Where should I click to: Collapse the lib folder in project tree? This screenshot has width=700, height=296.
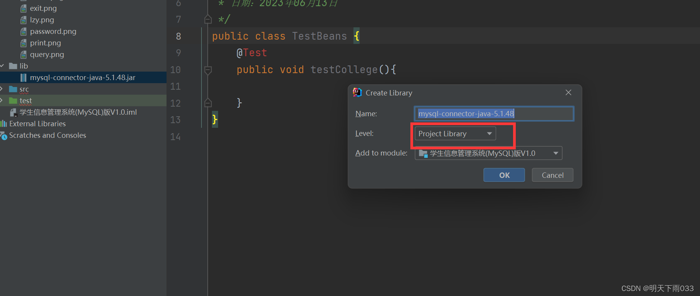click(2, 66)
